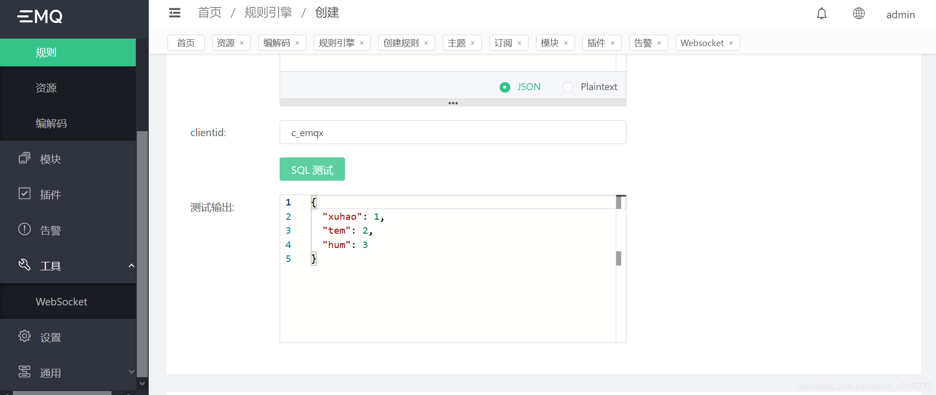Switch to the 首页 tab
936x395 pixels.
click(186, 43)
